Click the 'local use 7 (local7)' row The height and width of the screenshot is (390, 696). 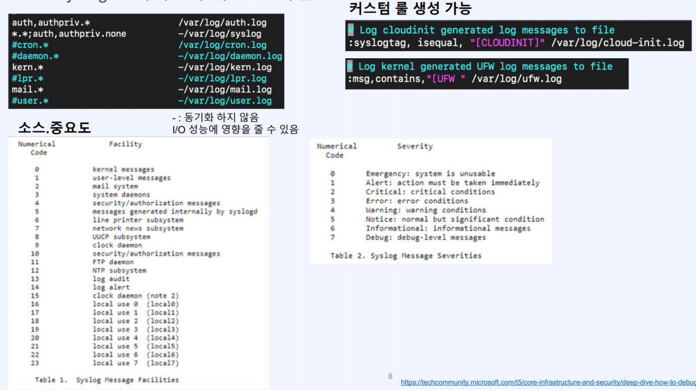[x=136, y=363]
